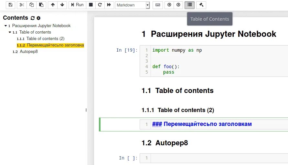The image size is (288, 165).
Task: Jump to '1.1.1 Table of contents (2)' in Contents
Action: coord(41,38)
